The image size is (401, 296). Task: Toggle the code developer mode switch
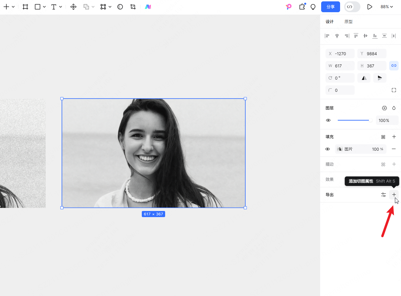(352, 7)
